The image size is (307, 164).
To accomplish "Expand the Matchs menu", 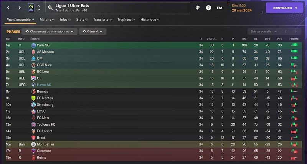I will pos(47,20).
